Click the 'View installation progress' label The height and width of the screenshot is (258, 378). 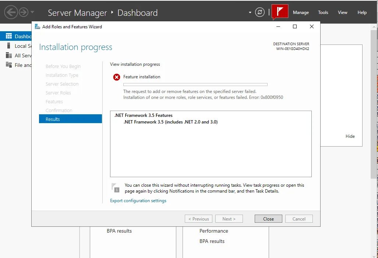point(135,64)
